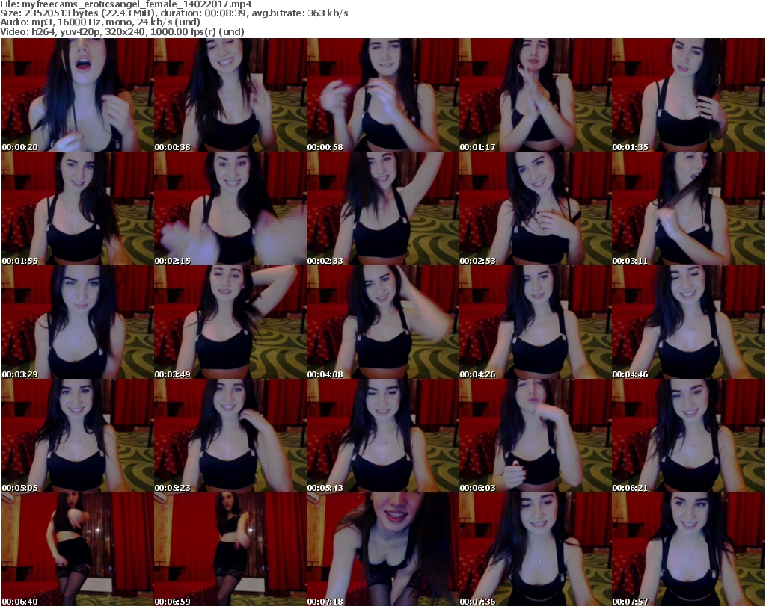Click the 'Size: 23520513 bytes' header line
Image resolution: width=766 pixels, height=606 pixels.
(x=174, y=13)
